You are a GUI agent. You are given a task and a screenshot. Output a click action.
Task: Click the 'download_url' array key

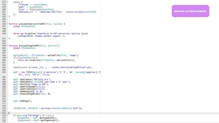26,12
